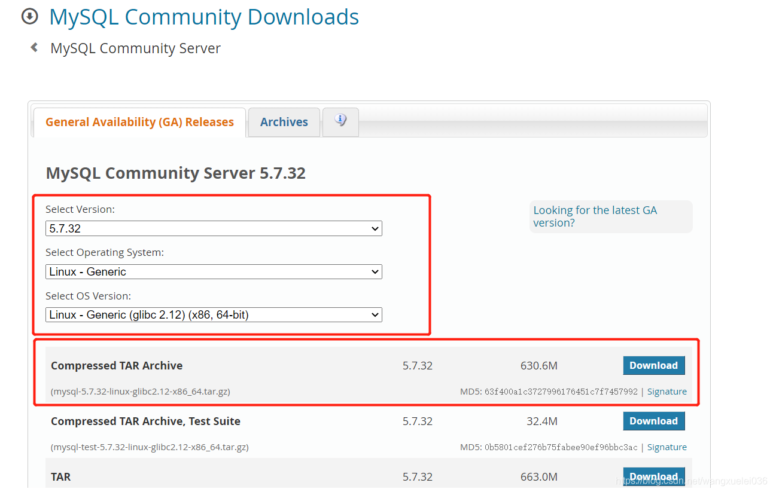This screenshot has width=773, height=492.
Task: Click the MySQL Community Server 5.7.32 heading
Action: click(x=175, y=173)
